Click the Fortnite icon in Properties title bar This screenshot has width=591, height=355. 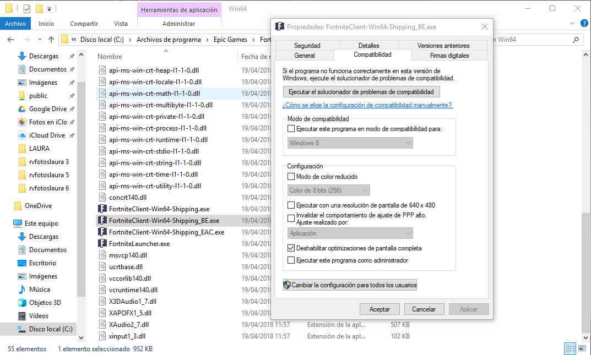pos(280,27)
